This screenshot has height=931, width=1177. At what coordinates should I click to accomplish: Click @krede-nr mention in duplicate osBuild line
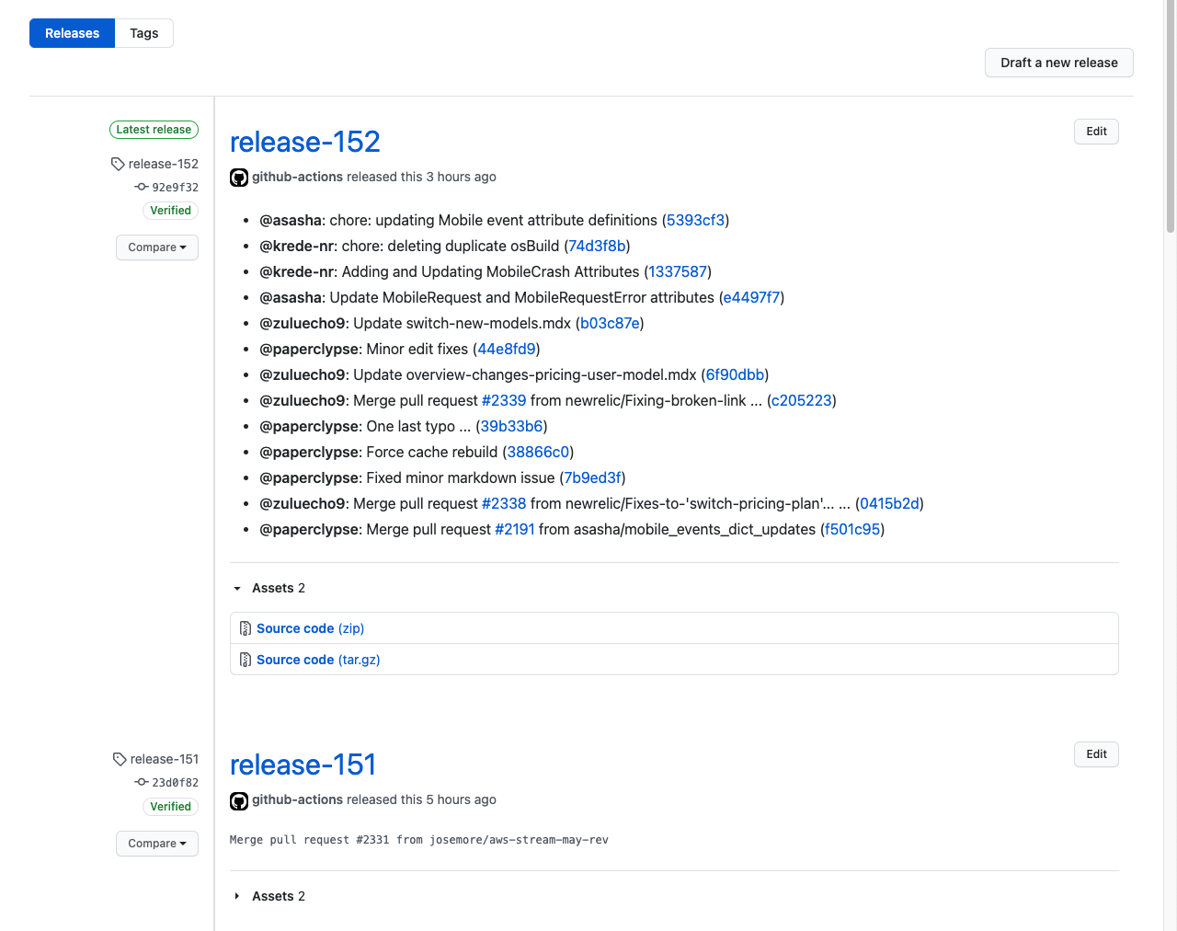tap(297, 246)
